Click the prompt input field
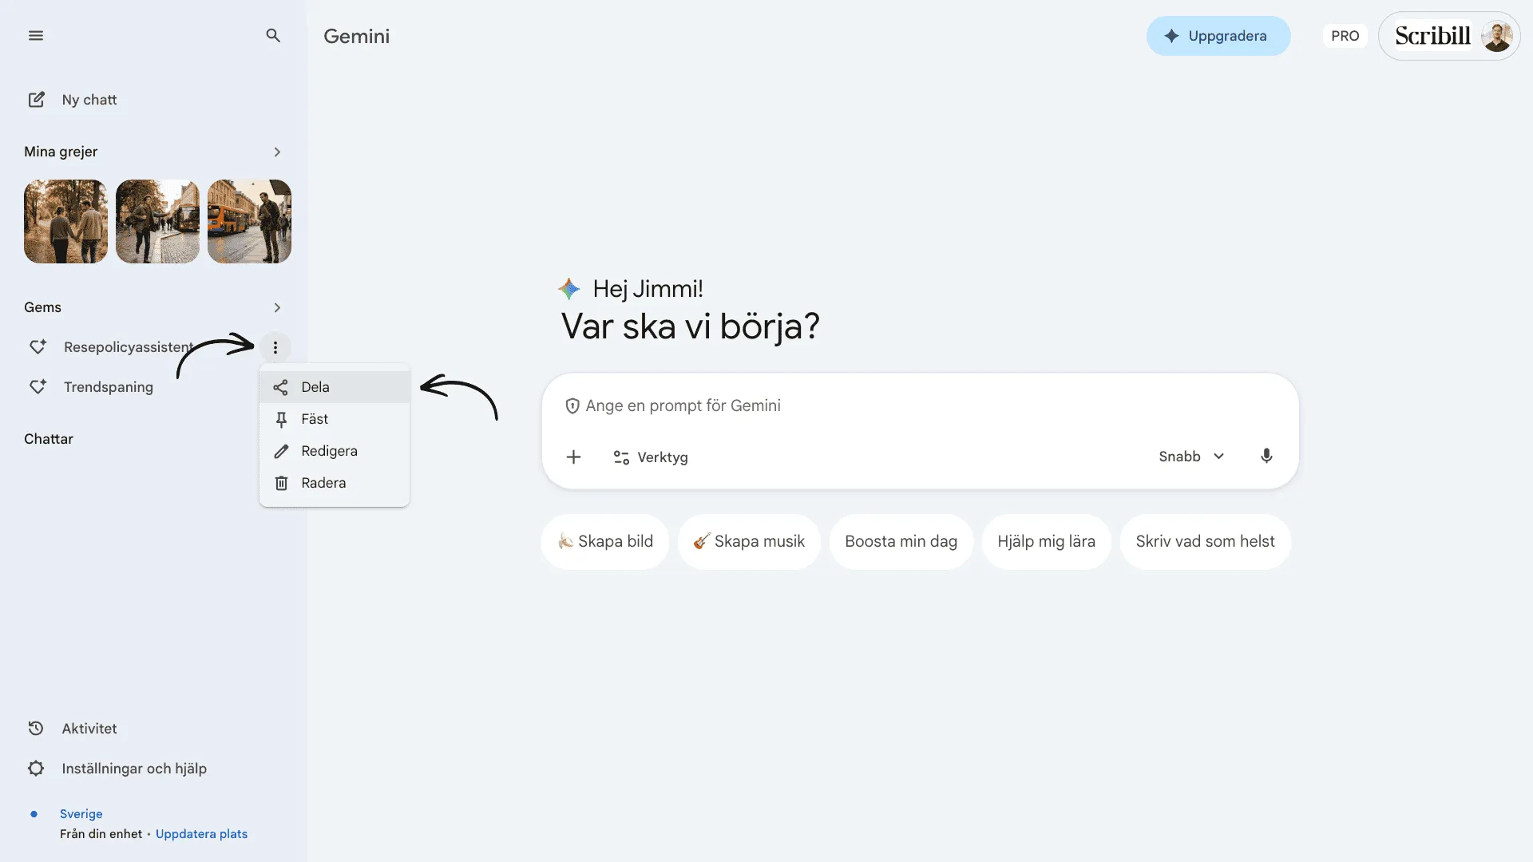This screenshot has height=862, width=1533. click(920, 406)
